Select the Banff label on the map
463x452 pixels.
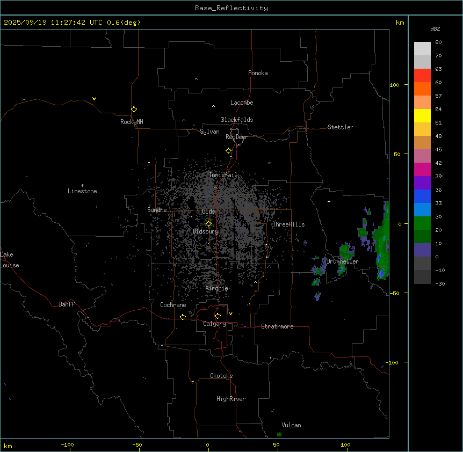coord(67,304)
